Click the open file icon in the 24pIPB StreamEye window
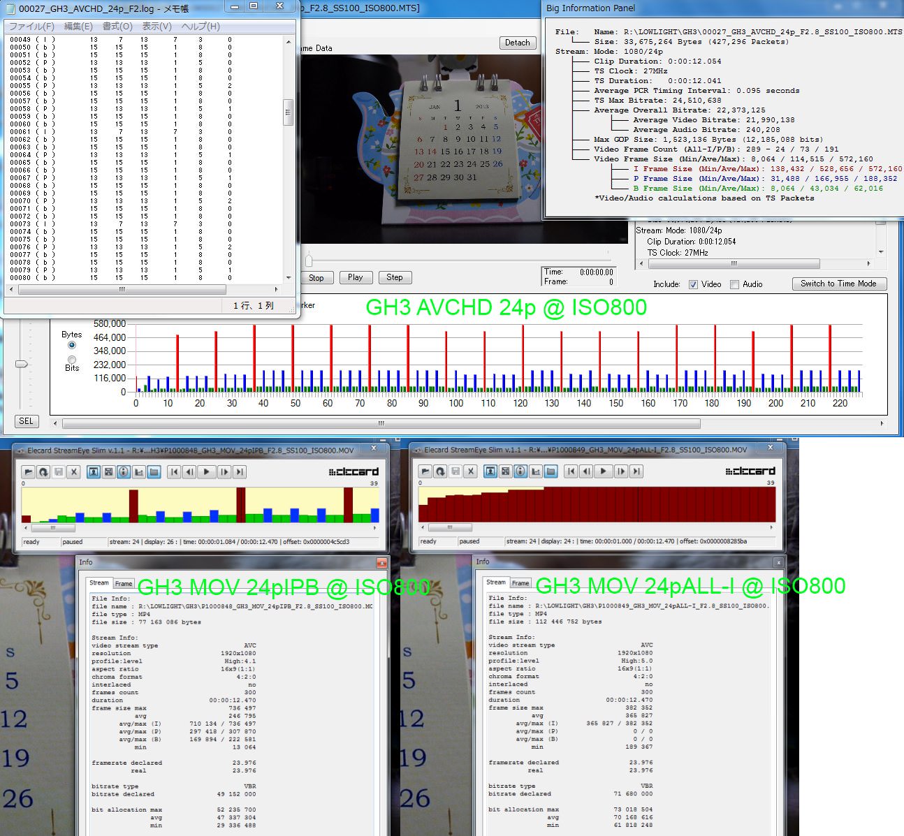The image size is (904, 836). point(29,472)
